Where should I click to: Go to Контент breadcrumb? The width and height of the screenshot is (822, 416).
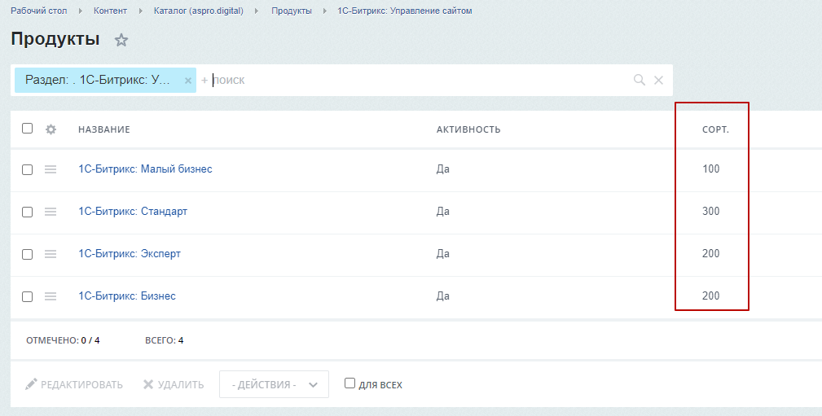click(110, 11)
